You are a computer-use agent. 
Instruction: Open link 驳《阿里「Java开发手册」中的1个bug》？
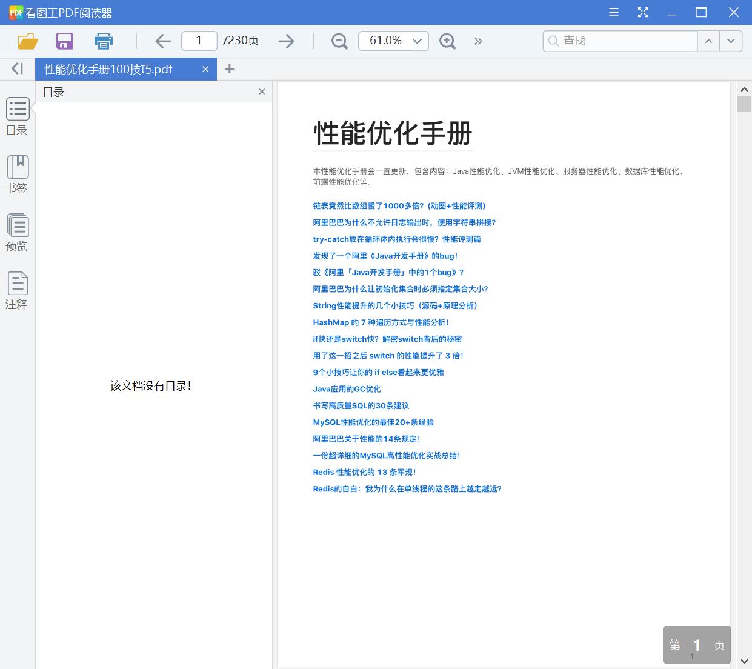(x=388, y=273)
